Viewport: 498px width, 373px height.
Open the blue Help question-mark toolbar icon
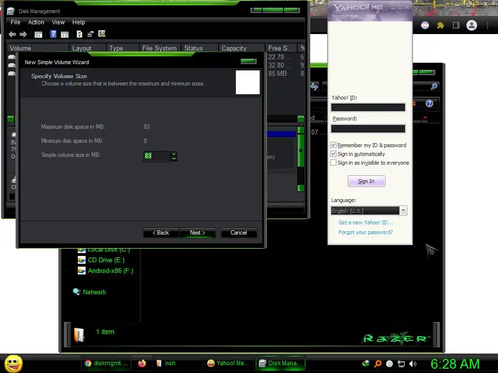53,34
